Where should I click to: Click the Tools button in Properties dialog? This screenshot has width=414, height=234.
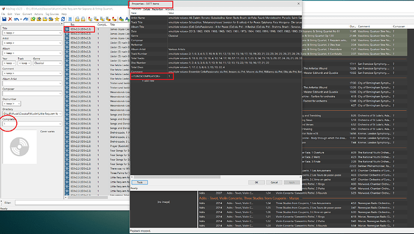(140, 182)
